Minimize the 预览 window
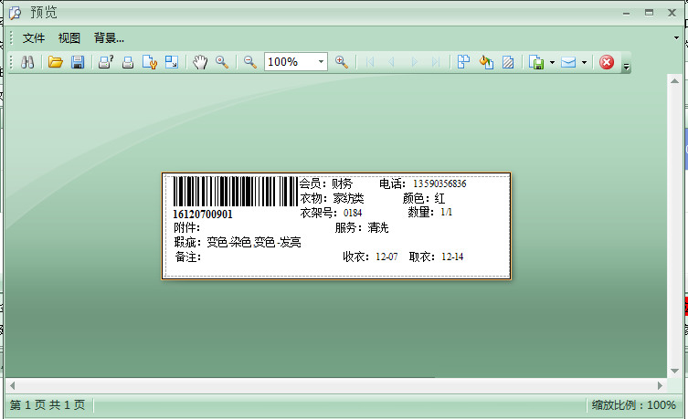 pyautogui.click(x=626, y=14)
